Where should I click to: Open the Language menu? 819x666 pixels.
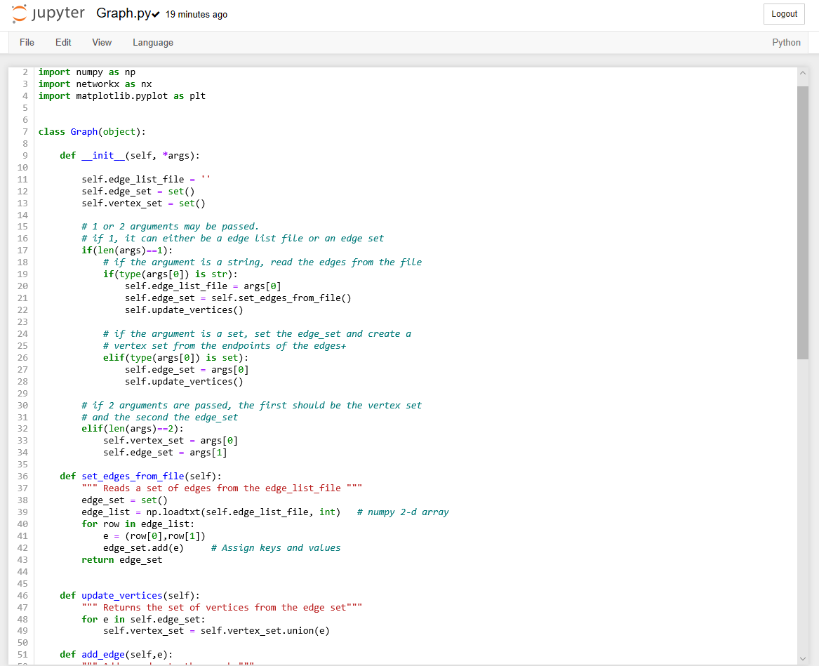pyautogui.click(x=153, y=42)
